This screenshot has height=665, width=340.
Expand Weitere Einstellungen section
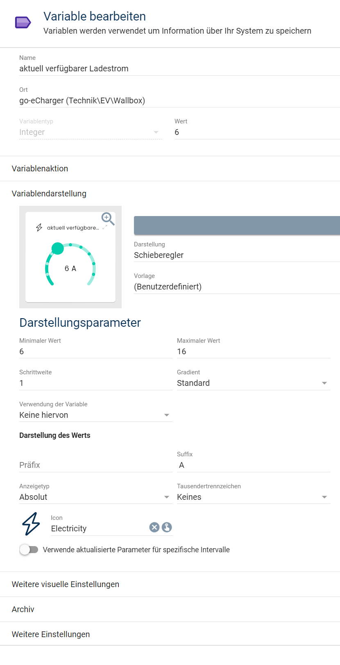coord(170,634)
